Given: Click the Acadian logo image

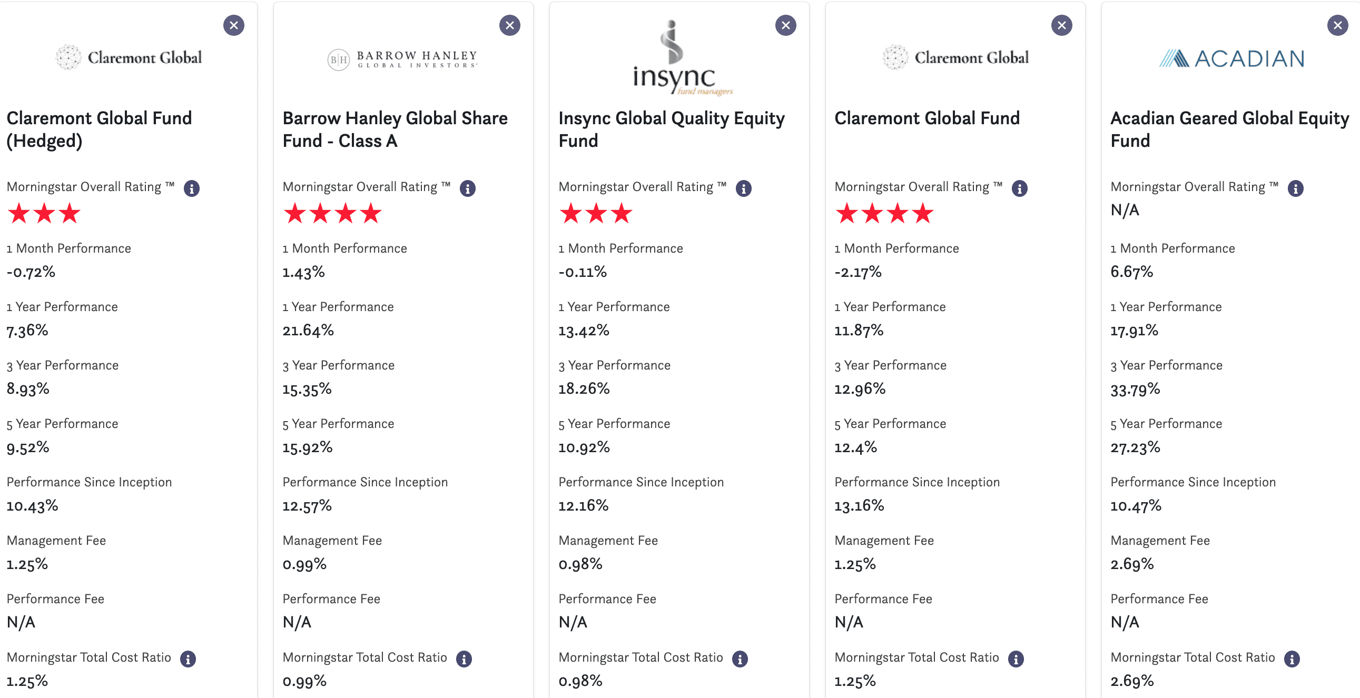Looking at the screenshot, I should tap(1231, 58).
